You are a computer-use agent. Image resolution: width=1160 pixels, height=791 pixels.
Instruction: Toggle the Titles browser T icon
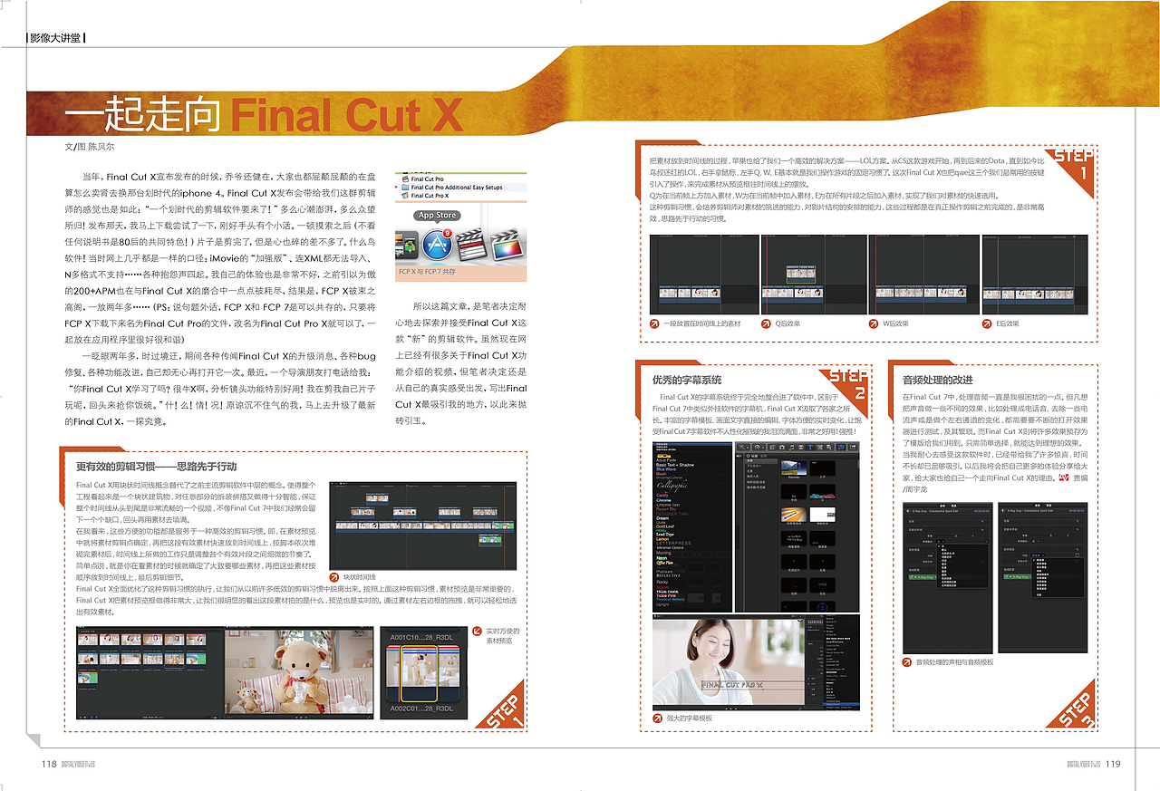point(810,448)
